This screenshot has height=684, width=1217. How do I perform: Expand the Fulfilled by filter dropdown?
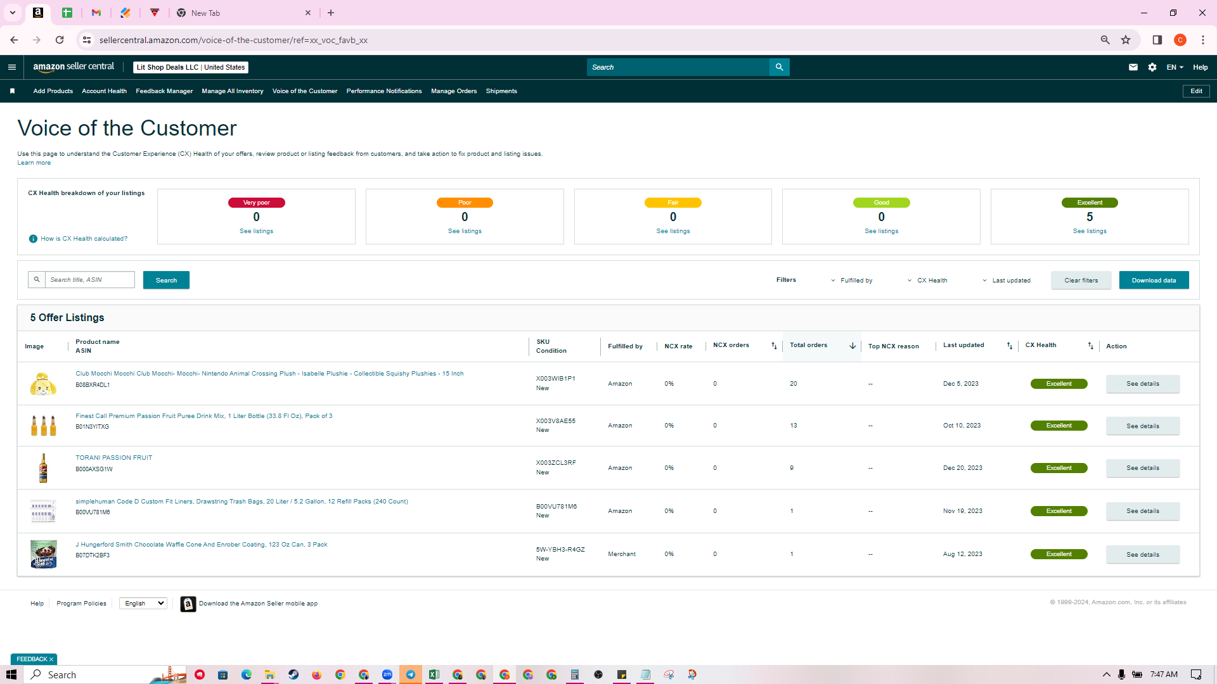point(852,281)
